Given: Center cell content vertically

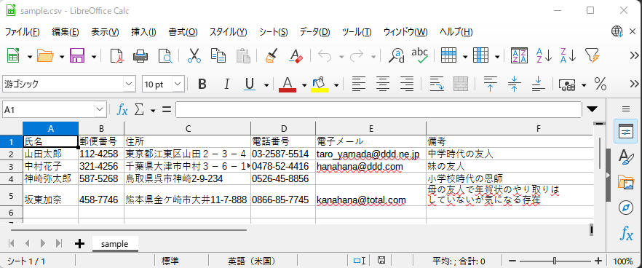Looking at the screenshot, I should [514, 84].
